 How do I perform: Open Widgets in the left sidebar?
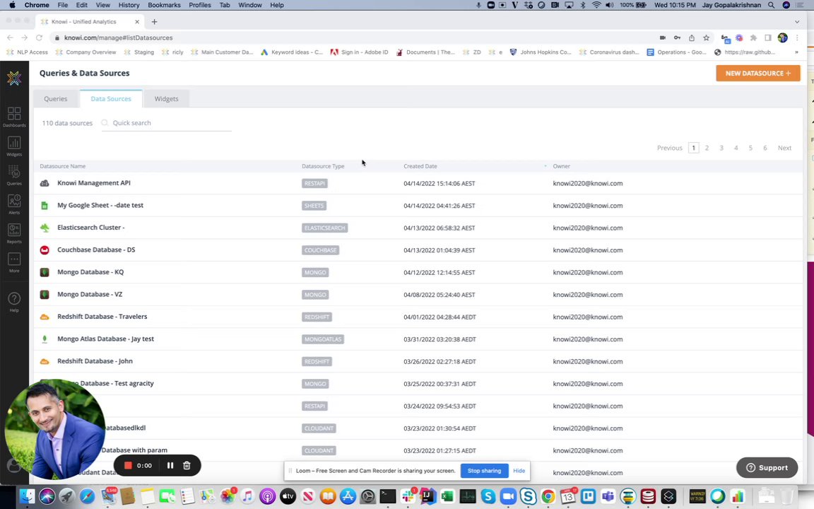14,146
